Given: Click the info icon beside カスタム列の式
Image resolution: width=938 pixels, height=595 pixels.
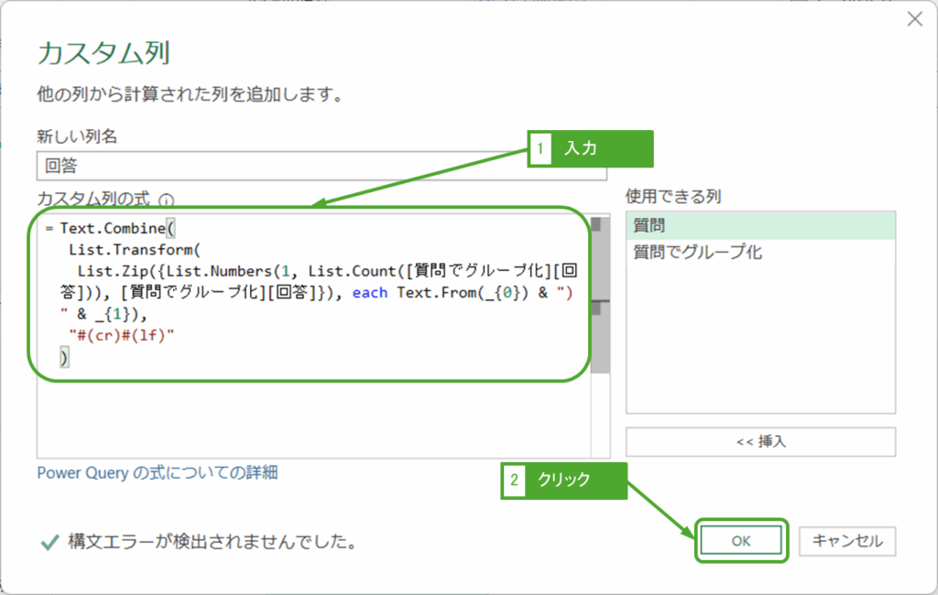Looking at the screenshot, I should (166, 199).
